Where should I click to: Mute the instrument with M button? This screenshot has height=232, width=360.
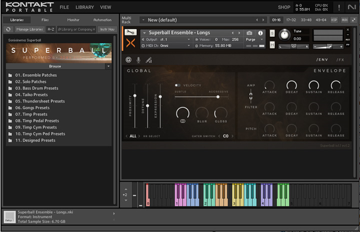click(x=272, y=45)
